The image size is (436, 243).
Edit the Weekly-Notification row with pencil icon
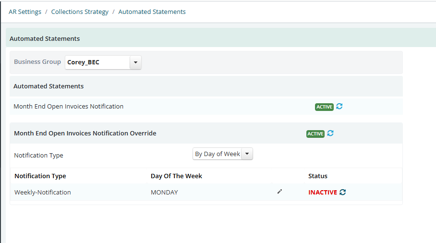click(280, 192)
